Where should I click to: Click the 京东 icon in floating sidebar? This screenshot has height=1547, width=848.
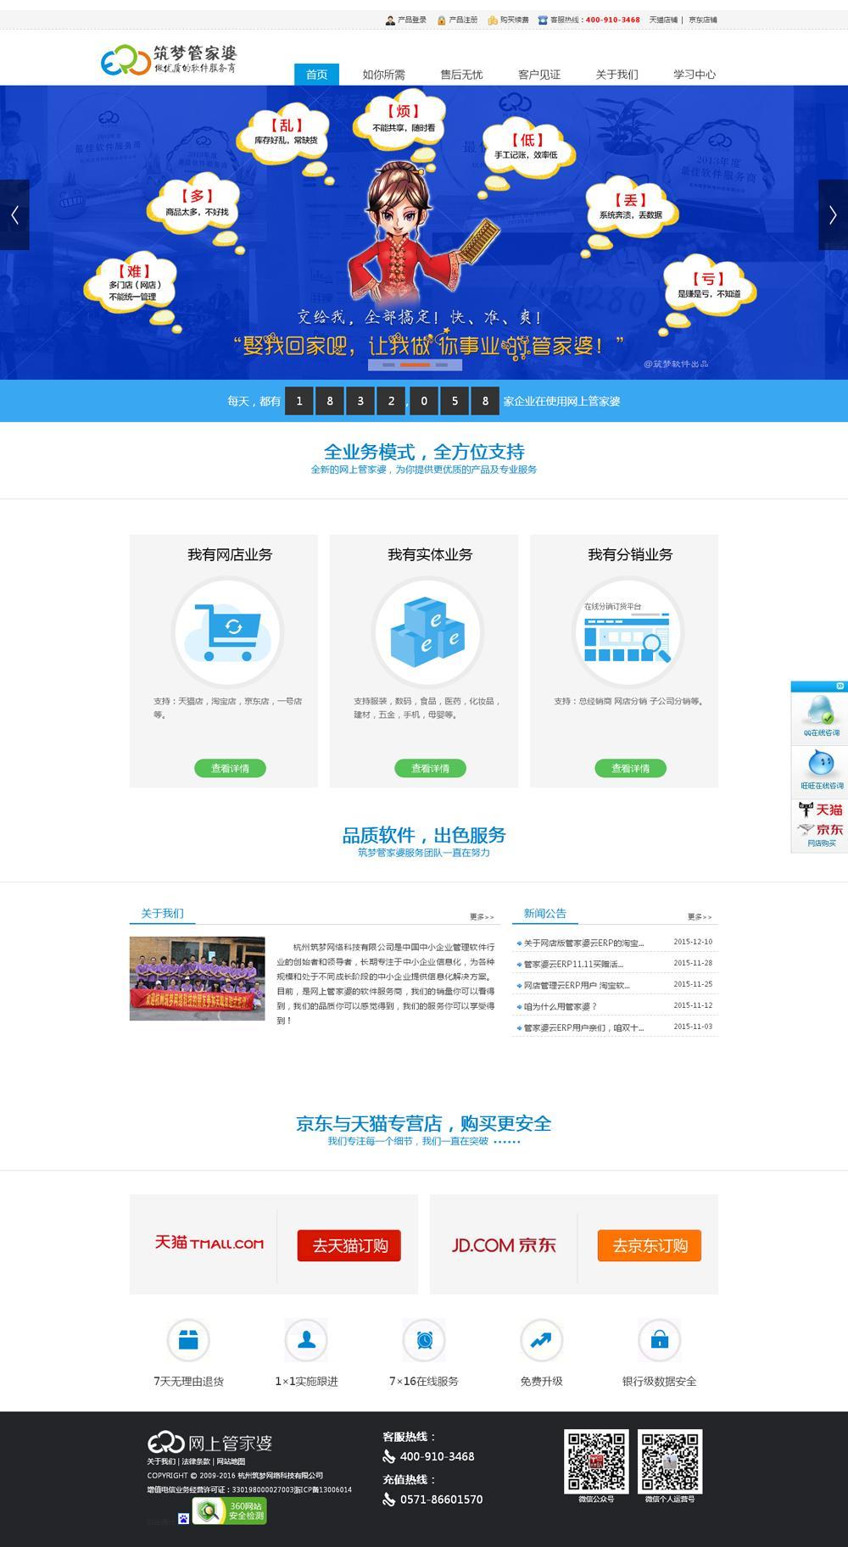tap(821, 829)
